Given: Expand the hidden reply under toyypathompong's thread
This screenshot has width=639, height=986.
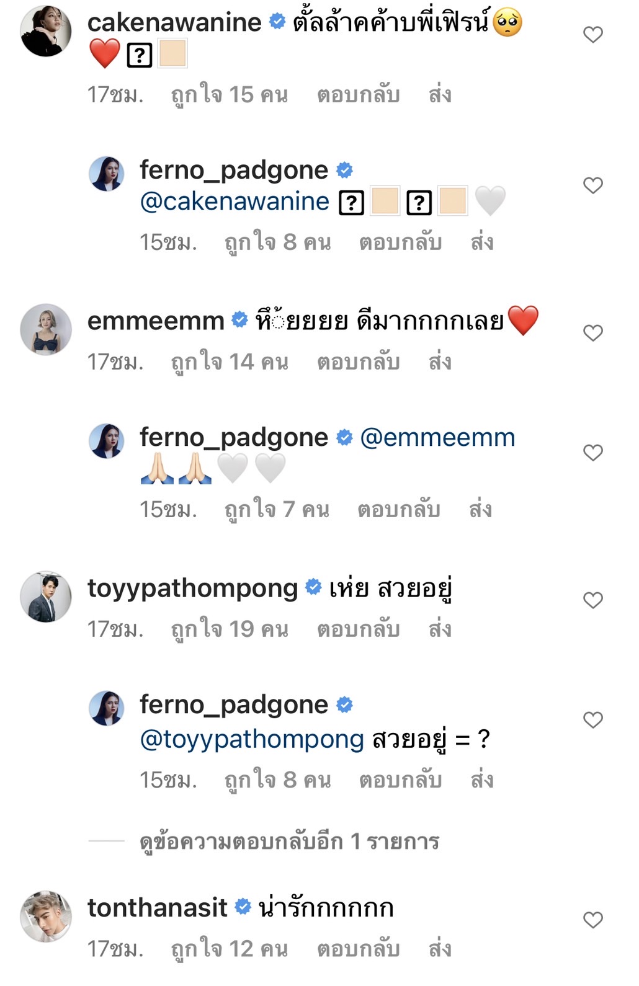Looking at the screenshot, I should point(288,842).
